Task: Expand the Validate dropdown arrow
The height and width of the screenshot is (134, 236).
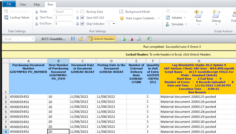Action: (x=185, y=18)
